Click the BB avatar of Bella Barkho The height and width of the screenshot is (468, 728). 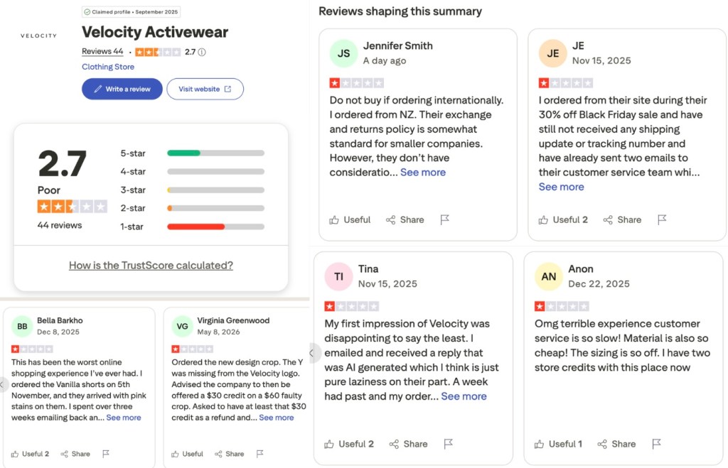22,326
